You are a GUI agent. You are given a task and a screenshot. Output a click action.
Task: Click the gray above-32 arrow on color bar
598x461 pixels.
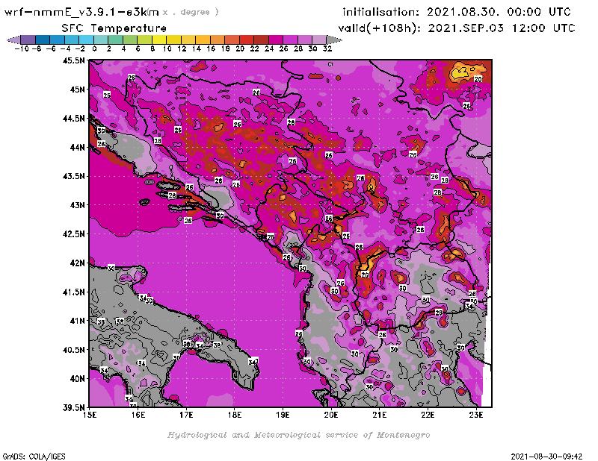[333, 40]
